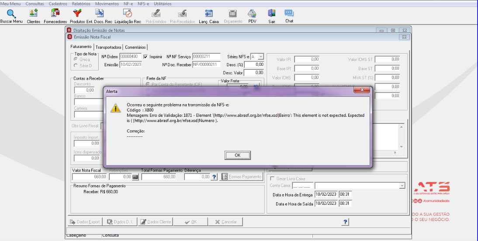Click the bottom OK button of Emissão Nota Fiscal
Viewport: 478px width, 241px height.
191,222
